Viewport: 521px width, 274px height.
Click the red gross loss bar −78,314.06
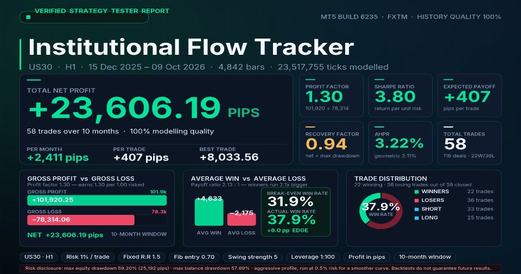81,220
